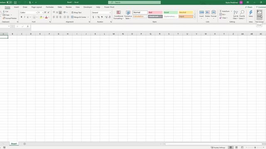Screen dimensions: 266x149
Task: Expand the cell styles gallery
Action: coord(195,17)
